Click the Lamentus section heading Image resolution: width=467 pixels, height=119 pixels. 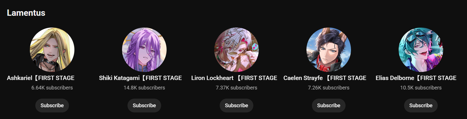26,13
